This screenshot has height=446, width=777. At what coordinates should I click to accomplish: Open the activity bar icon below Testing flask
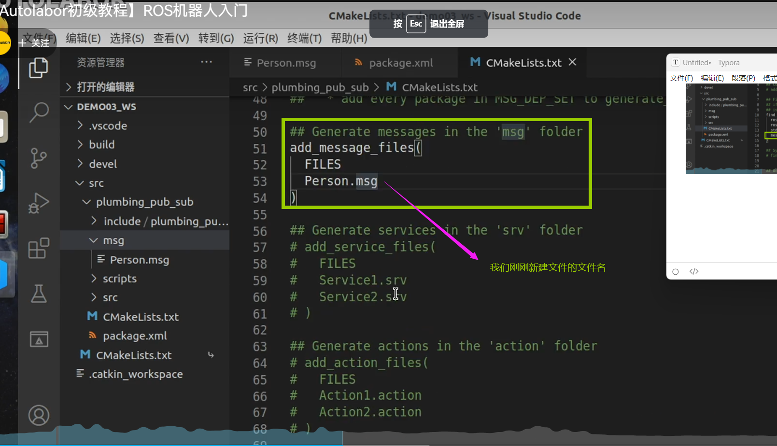point(39,339)
